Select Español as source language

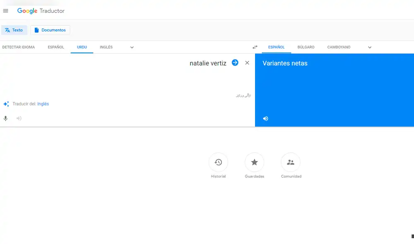coord(56,47)
